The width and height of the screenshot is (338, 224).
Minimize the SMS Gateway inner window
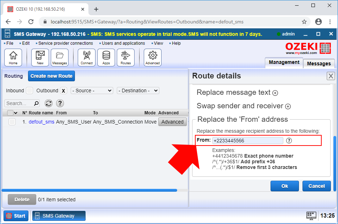tap(305, 34)
